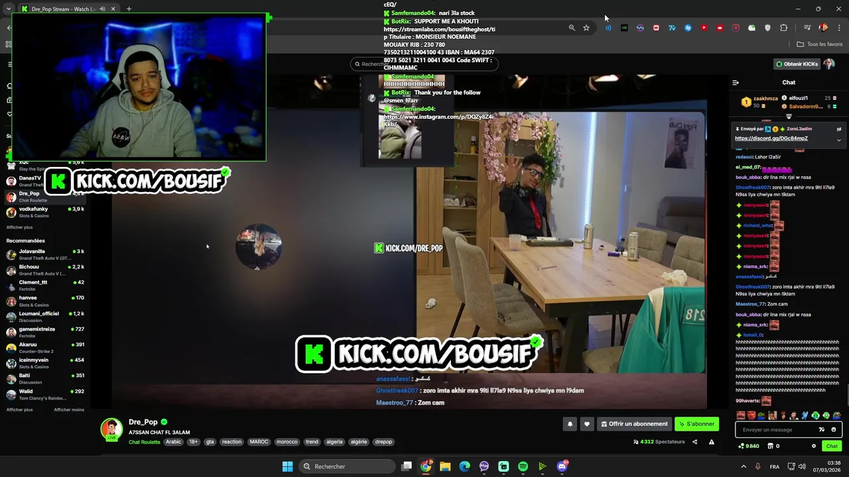The height and width of the screenshot is (477, 849).
Task: Collapse the chat panel with arrow icon
Action: [x=736, y=83]
